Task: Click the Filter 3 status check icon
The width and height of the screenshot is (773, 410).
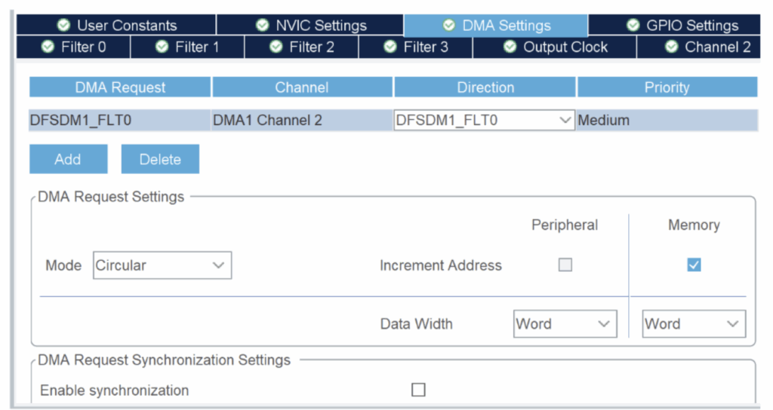Action: (x=390, y=47)
